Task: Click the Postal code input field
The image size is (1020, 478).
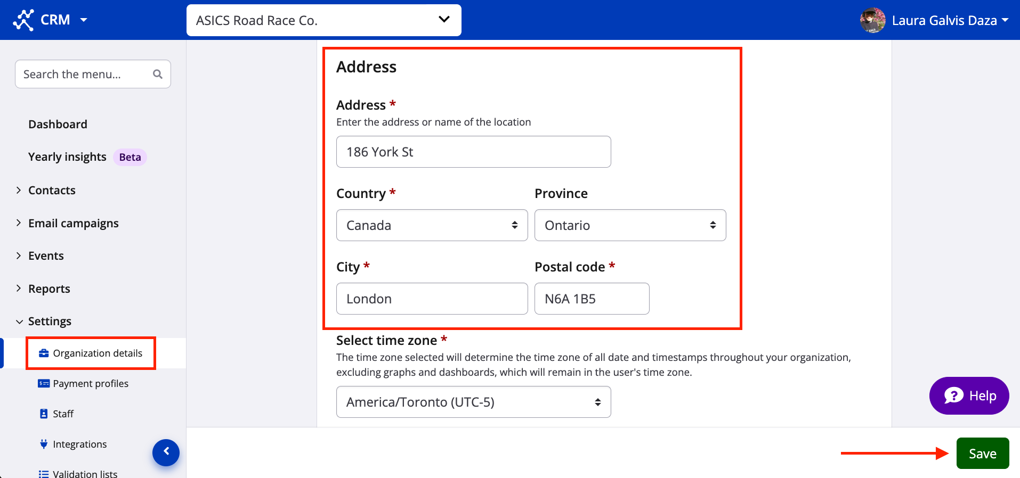Action: (x=592, y=299)
